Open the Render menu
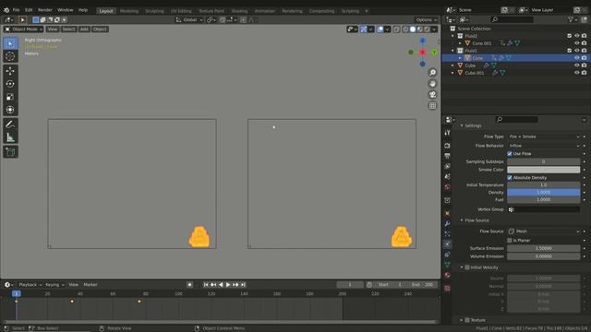 click(x=45, y=10)
